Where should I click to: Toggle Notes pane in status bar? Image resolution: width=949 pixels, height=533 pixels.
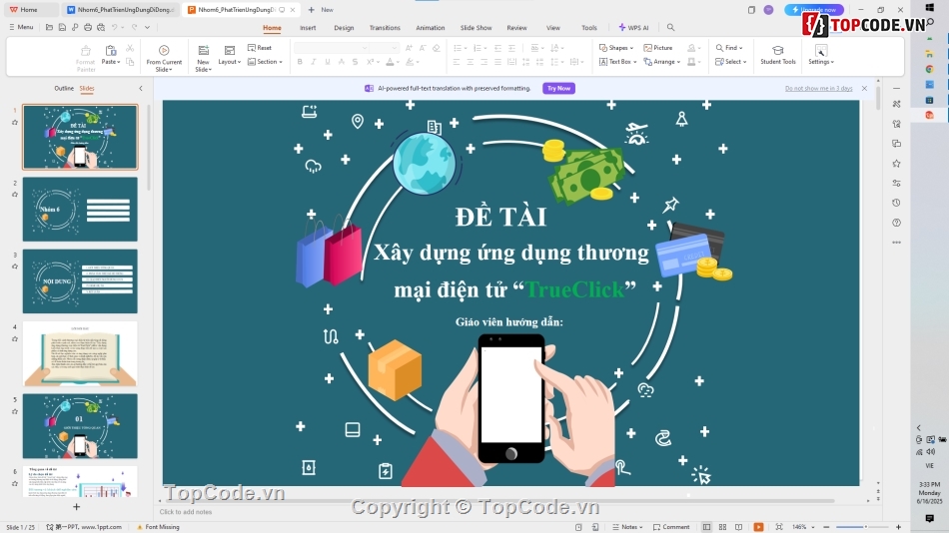point(627,527)
